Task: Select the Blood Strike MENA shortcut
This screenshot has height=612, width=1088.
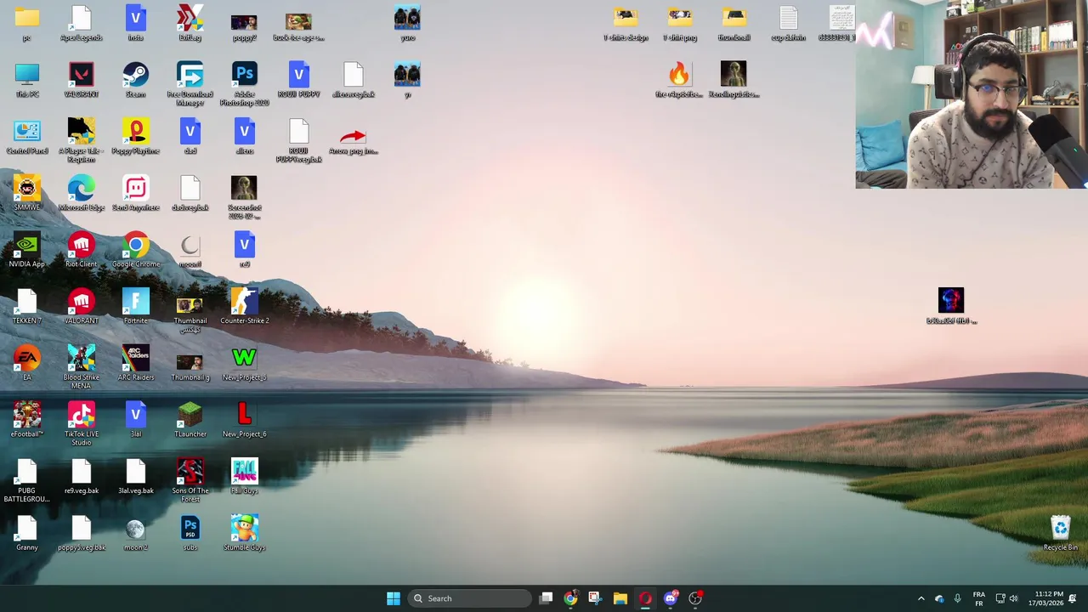Action: pyautogui.click(x=81, y=368)
